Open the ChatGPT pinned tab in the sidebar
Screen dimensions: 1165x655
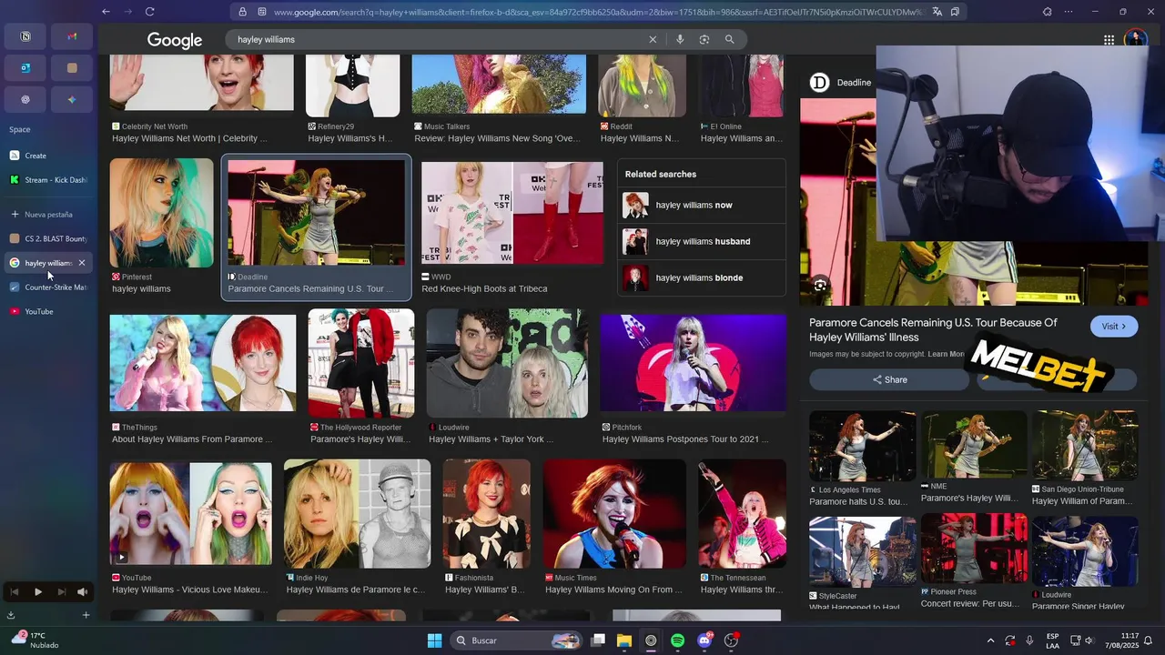pos(25,99)
